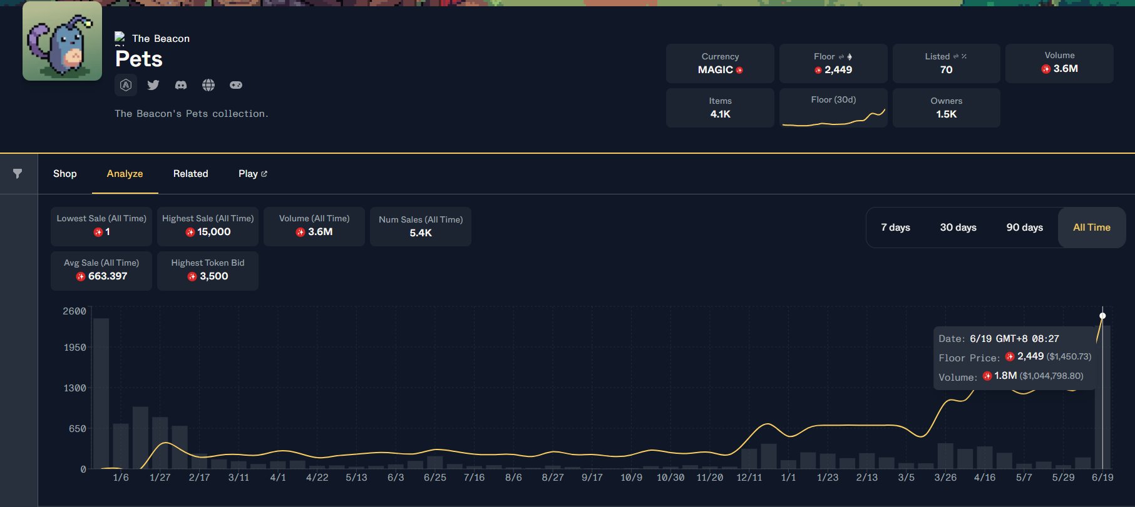Click the Floor (30d) sparkline card
Screen dimensions: 1135x507
(x=833, y=108)
